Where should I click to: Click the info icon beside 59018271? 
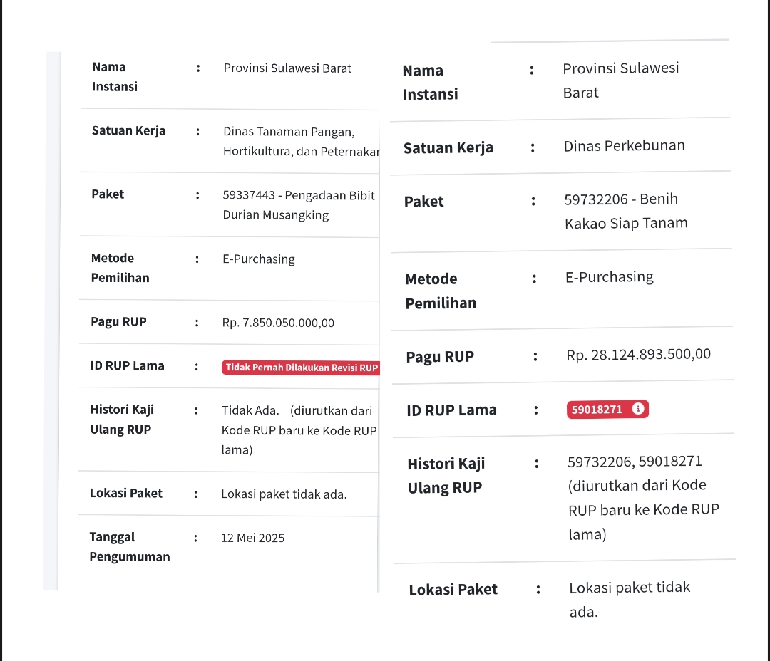pyautogui.click(x=638, y=409)
